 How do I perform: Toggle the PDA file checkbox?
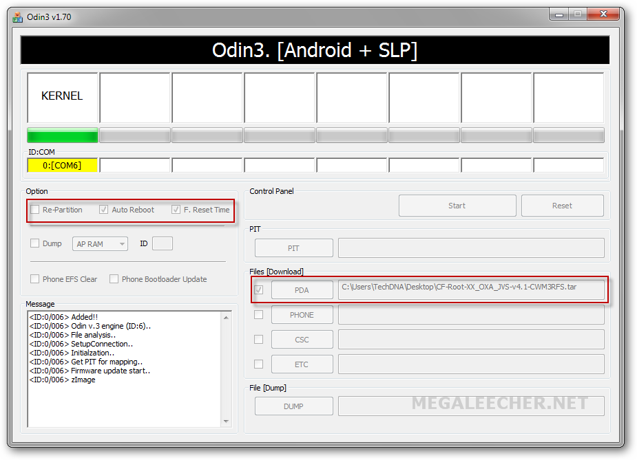pyautogui.click(x=259, y=290)
